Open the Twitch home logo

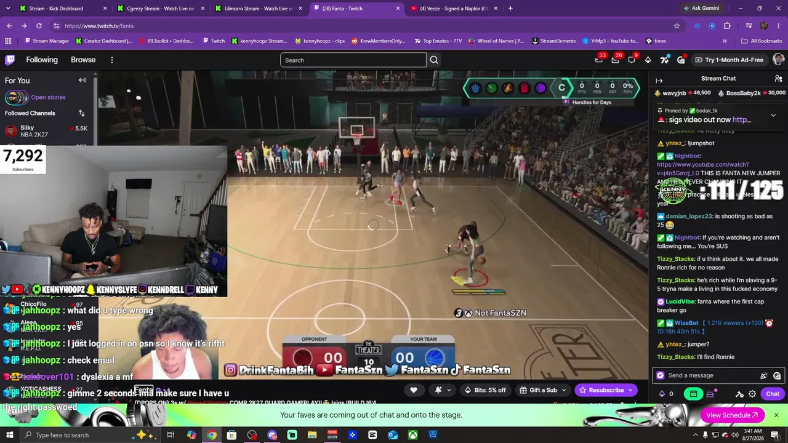[10, 60]
